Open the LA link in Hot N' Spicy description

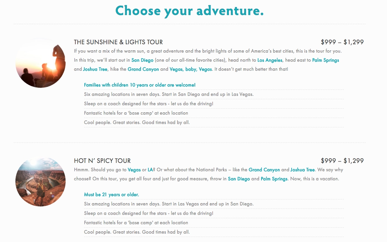[150, 170]
